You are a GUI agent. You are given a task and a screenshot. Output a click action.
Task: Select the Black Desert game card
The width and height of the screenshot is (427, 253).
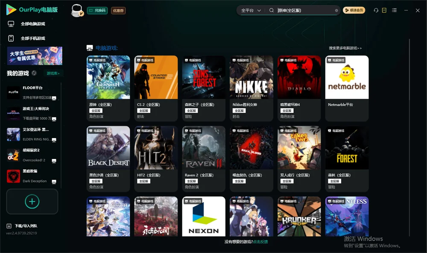(x=108, y=159)
